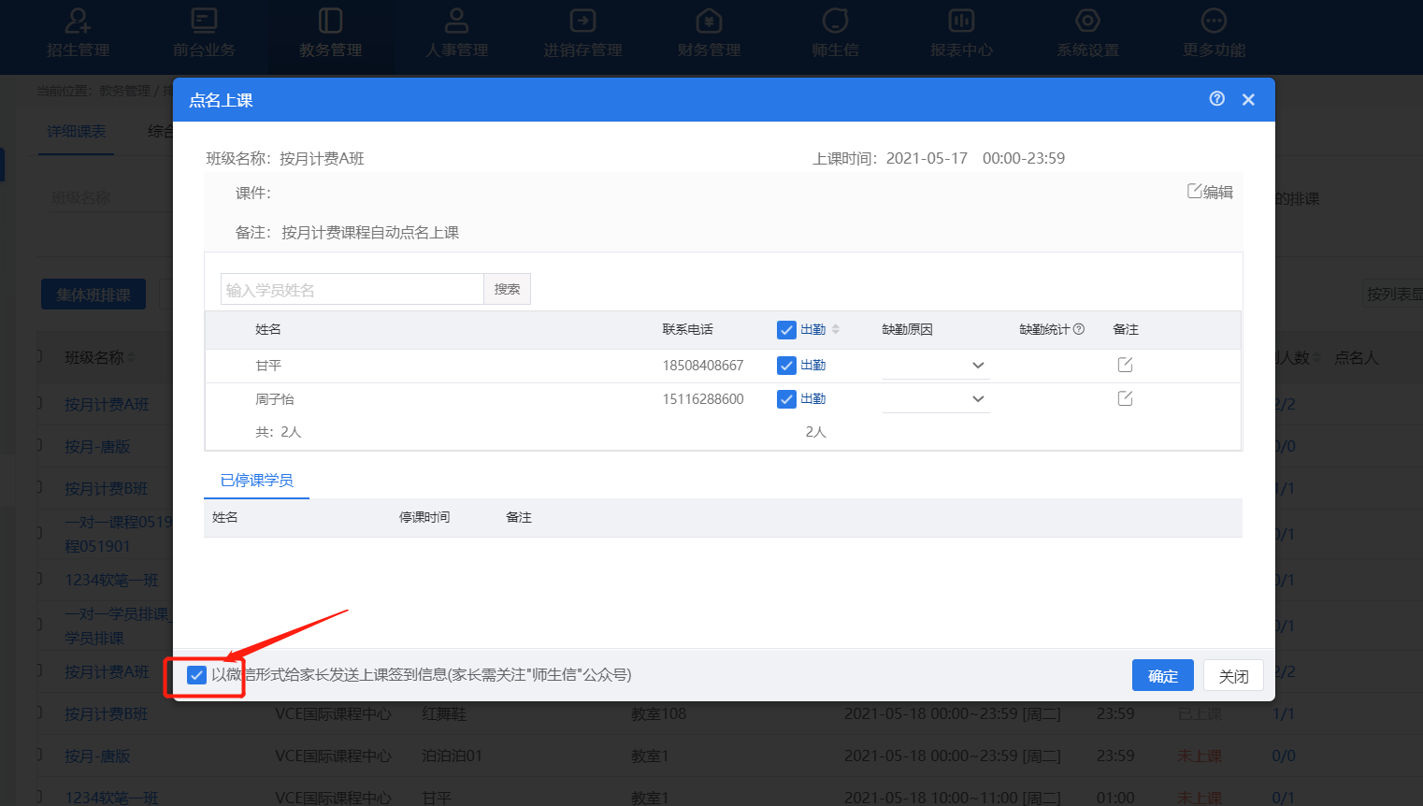Click 集体班排课 button in background page

tap(93, 295)
